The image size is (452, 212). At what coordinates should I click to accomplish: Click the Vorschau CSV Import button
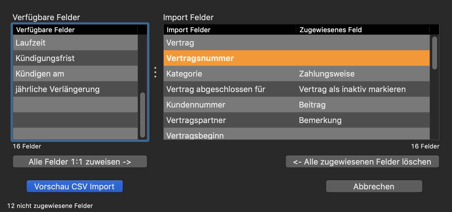point(74,187)
